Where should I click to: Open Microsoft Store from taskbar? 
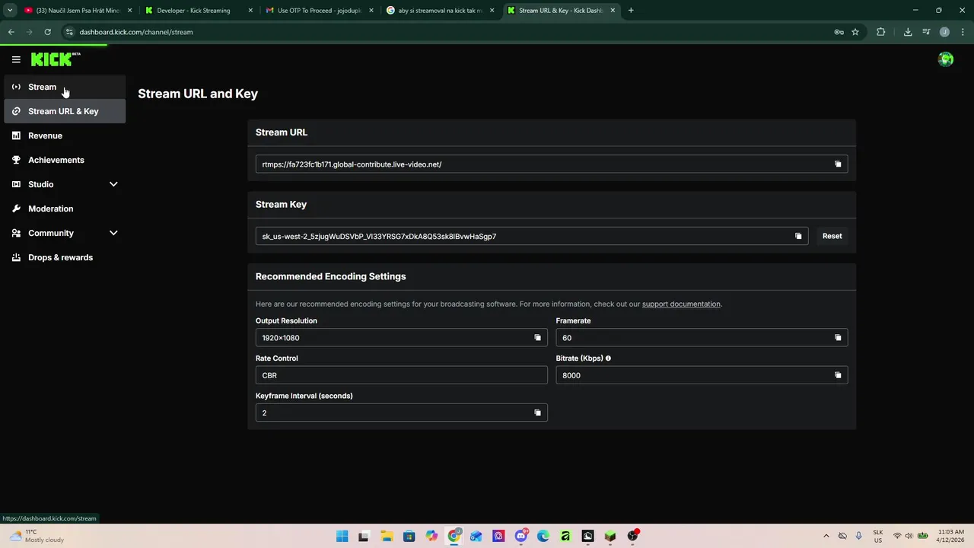[x=409, y=536]
